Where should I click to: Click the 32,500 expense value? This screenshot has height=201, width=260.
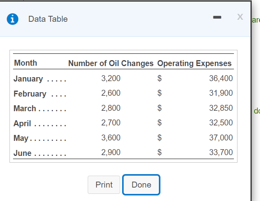tap(221, 123)
